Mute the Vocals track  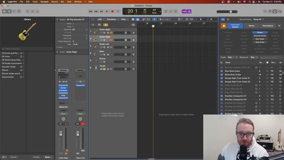[101, 69]
